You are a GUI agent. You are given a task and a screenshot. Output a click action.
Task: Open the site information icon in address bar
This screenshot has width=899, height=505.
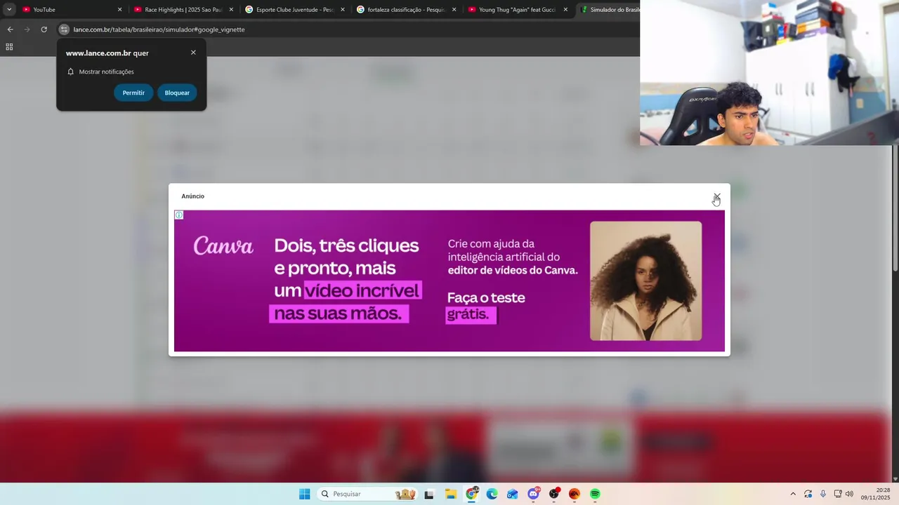click(64, 29)
